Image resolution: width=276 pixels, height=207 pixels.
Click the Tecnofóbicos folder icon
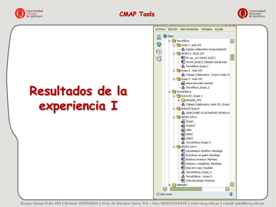click(174, 92)
